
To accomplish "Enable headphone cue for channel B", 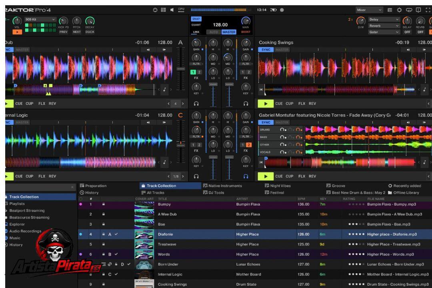I will click(246, 104).
